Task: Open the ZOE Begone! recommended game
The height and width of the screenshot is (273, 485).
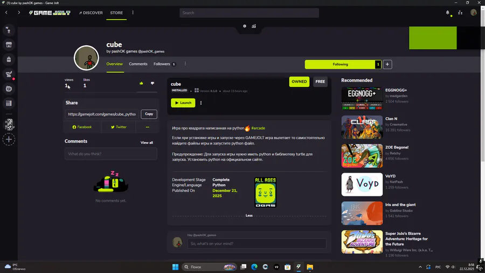Action: click(362, 156)
